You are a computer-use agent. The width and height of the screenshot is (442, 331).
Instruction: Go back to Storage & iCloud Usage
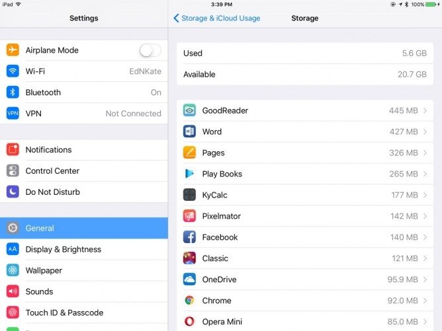pos(217,18)
